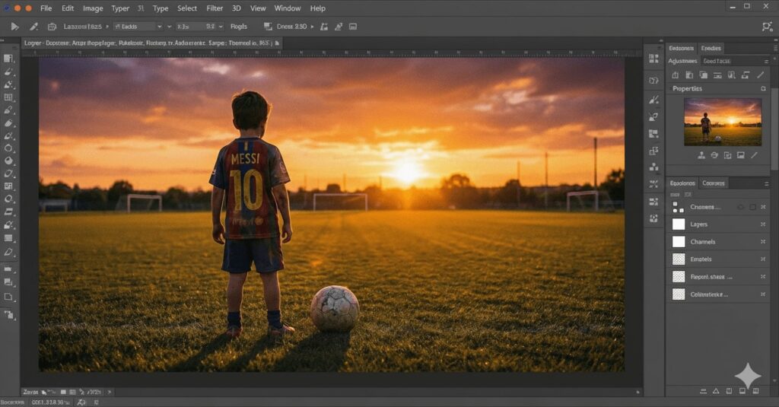Click the brush icon in the collapsed panel strip

[653, 100]
